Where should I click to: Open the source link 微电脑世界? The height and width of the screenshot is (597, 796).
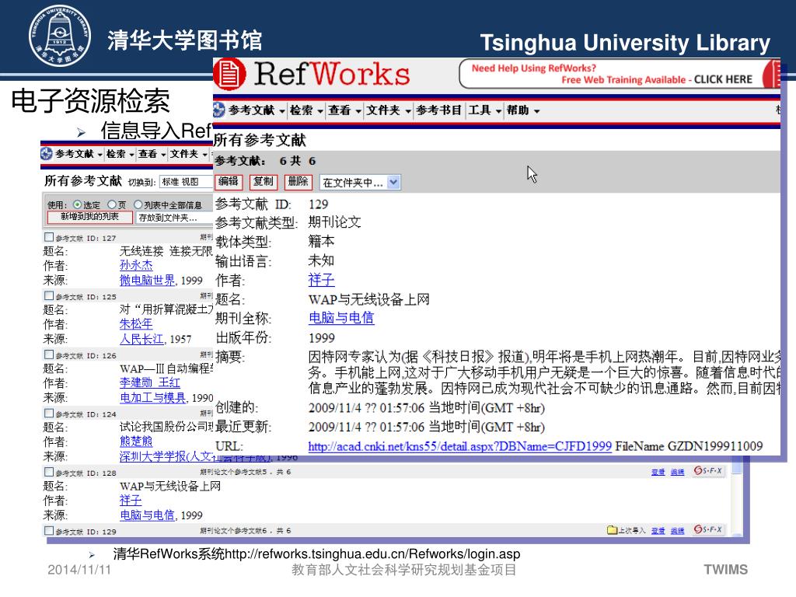(x=147, y=280)
